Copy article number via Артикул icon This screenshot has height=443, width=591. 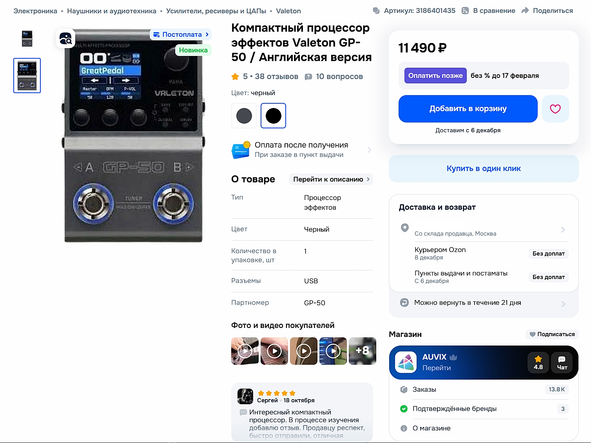click(x=376, y=11)
